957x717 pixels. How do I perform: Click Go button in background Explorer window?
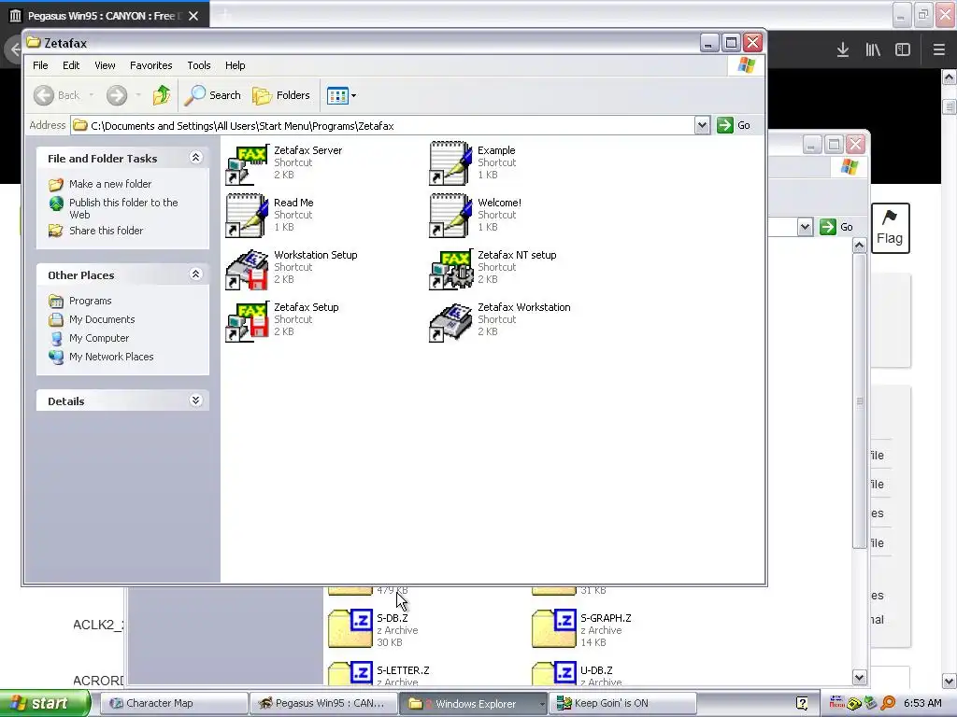836,227
